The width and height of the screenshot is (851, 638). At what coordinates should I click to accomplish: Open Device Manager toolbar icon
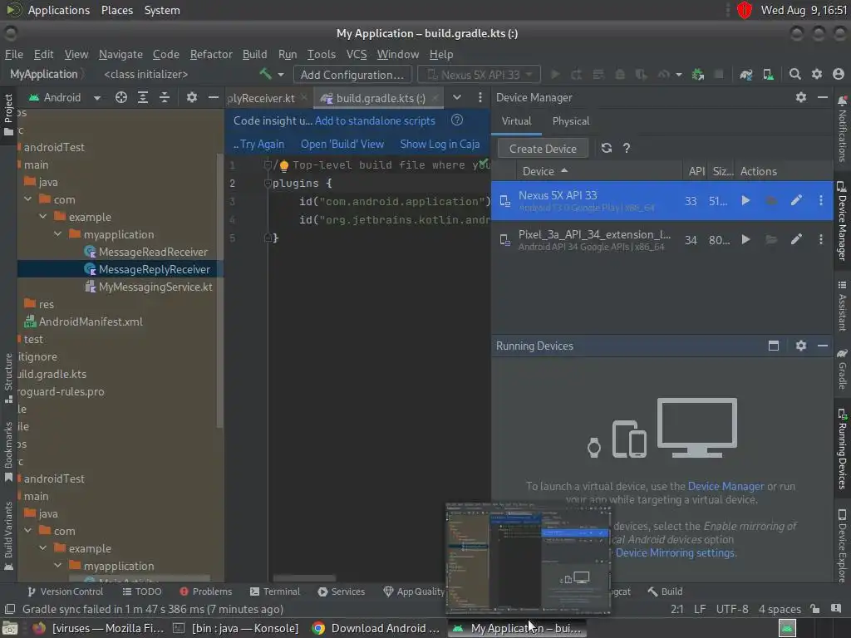769,74
